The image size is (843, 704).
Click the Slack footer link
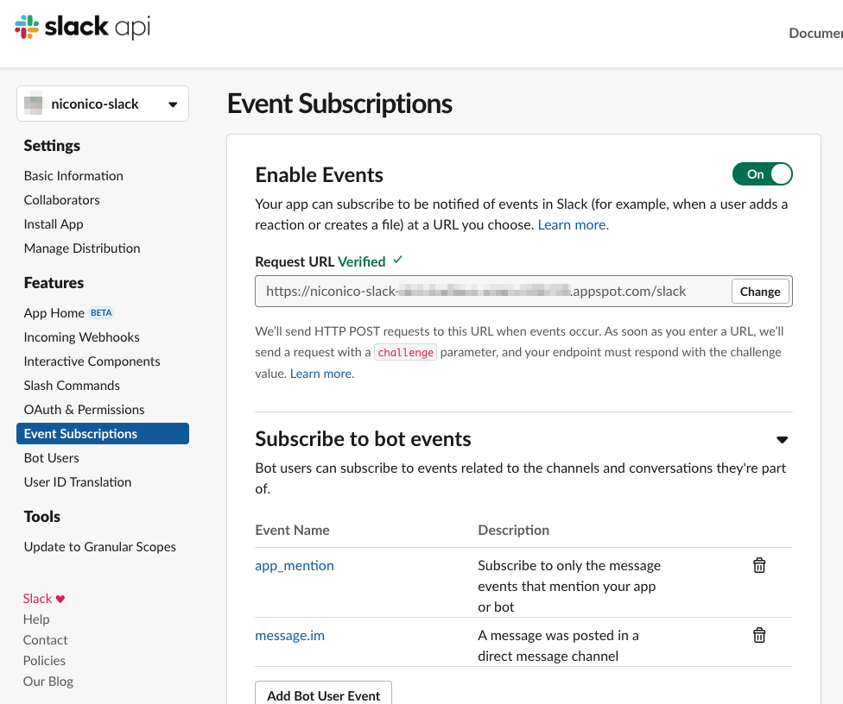click(38, 599)
